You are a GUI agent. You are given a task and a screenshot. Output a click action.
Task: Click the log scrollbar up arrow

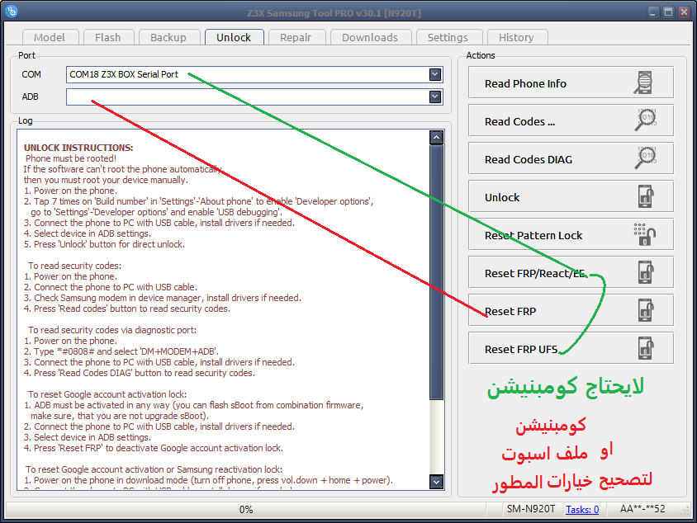point(437,138)
